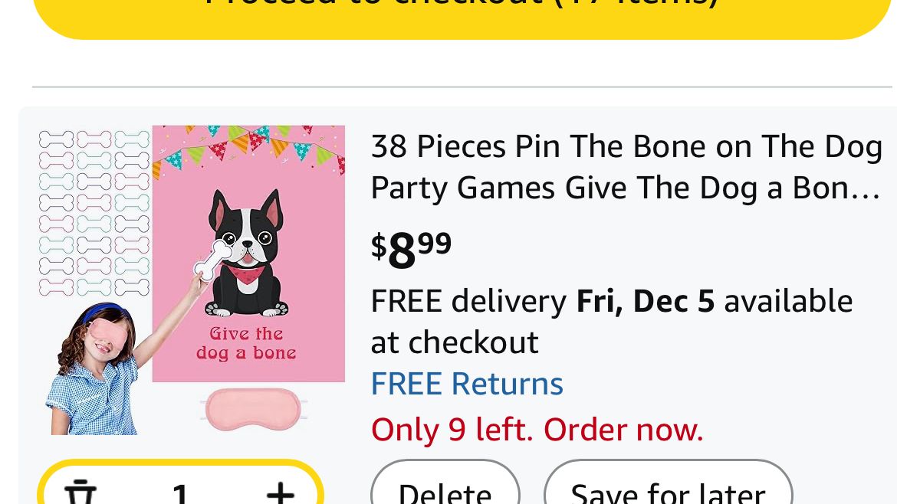Click the bone stickers sheet in the image
This screenshot has width=897, height=504.
point(94,213)
